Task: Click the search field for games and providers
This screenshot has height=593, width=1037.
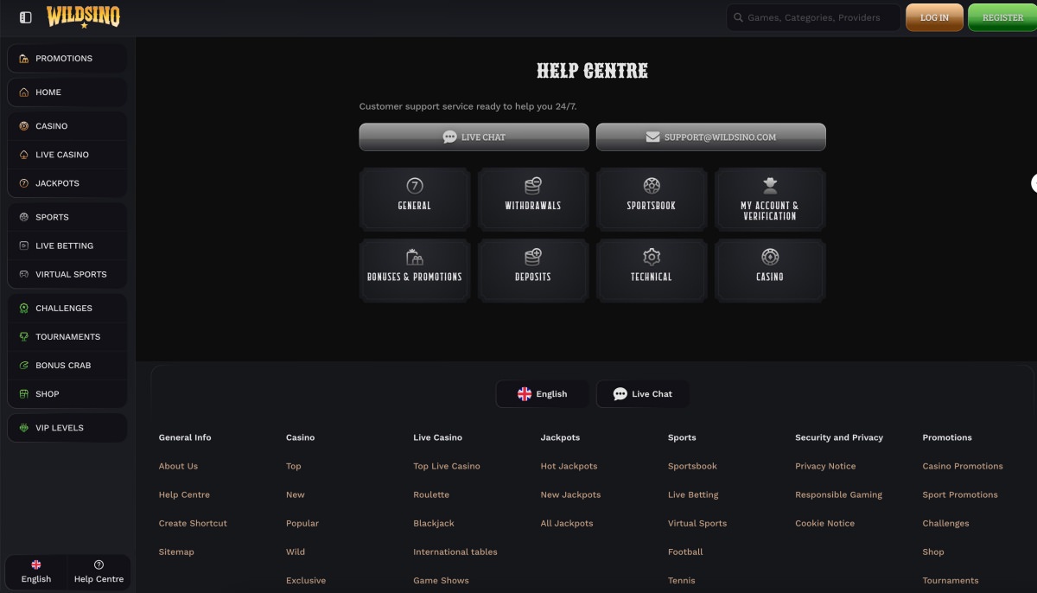Action: [x=813, y=17]
